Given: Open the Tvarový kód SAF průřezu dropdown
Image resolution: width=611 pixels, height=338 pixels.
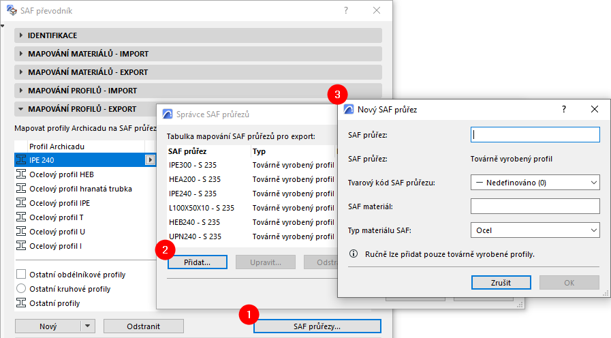Looking at the screenshot, I should (x=535, y=183).
